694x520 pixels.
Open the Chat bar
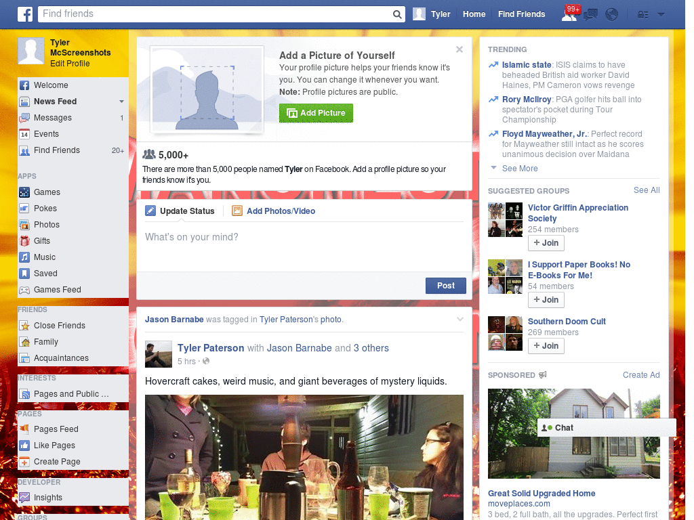click(607, 428)
